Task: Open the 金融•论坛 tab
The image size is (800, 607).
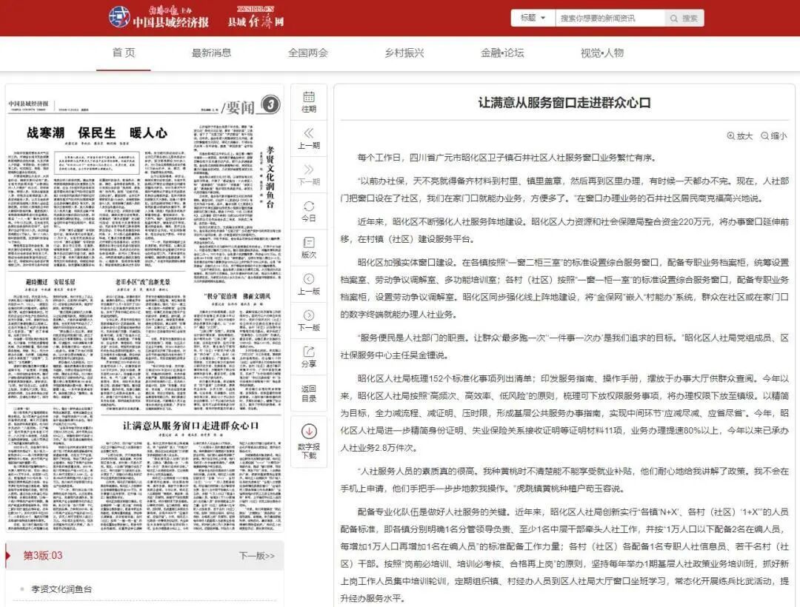Action: click(502, 53)
